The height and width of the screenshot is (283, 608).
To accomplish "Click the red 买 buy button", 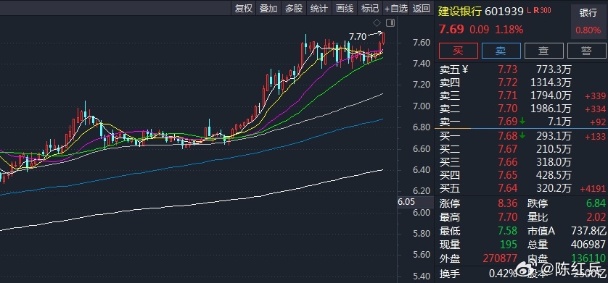I will 459,51.
